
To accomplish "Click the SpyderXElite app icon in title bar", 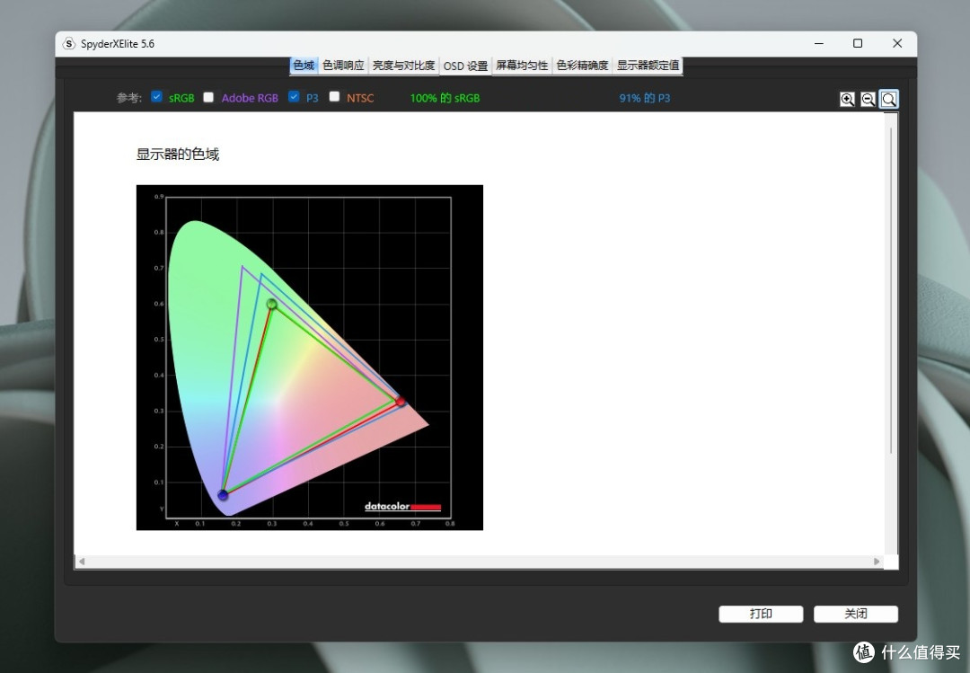I will [x=68, y=43].
